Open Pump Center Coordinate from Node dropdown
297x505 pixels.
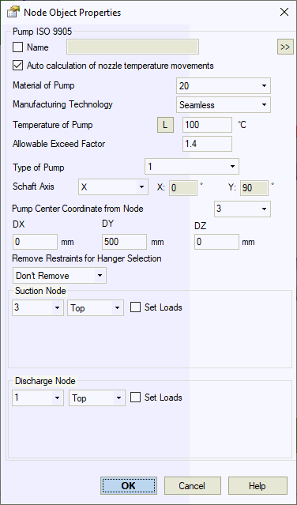point(242,209)
